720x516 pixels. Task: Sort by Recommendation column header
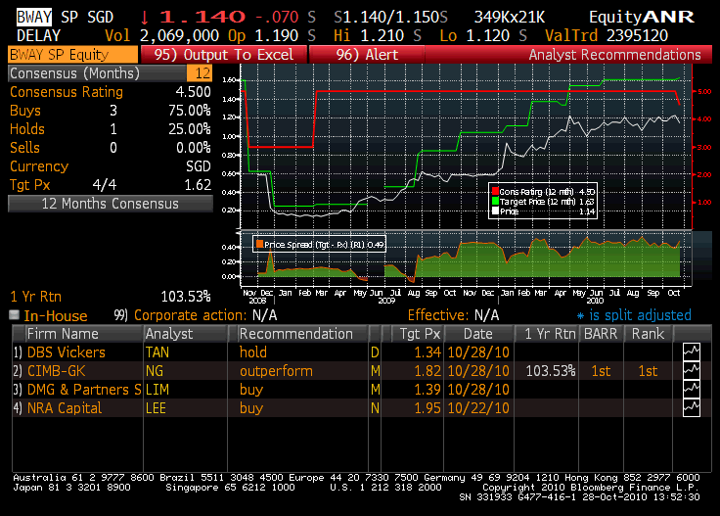pyautogui.click(x=302, y=334)
